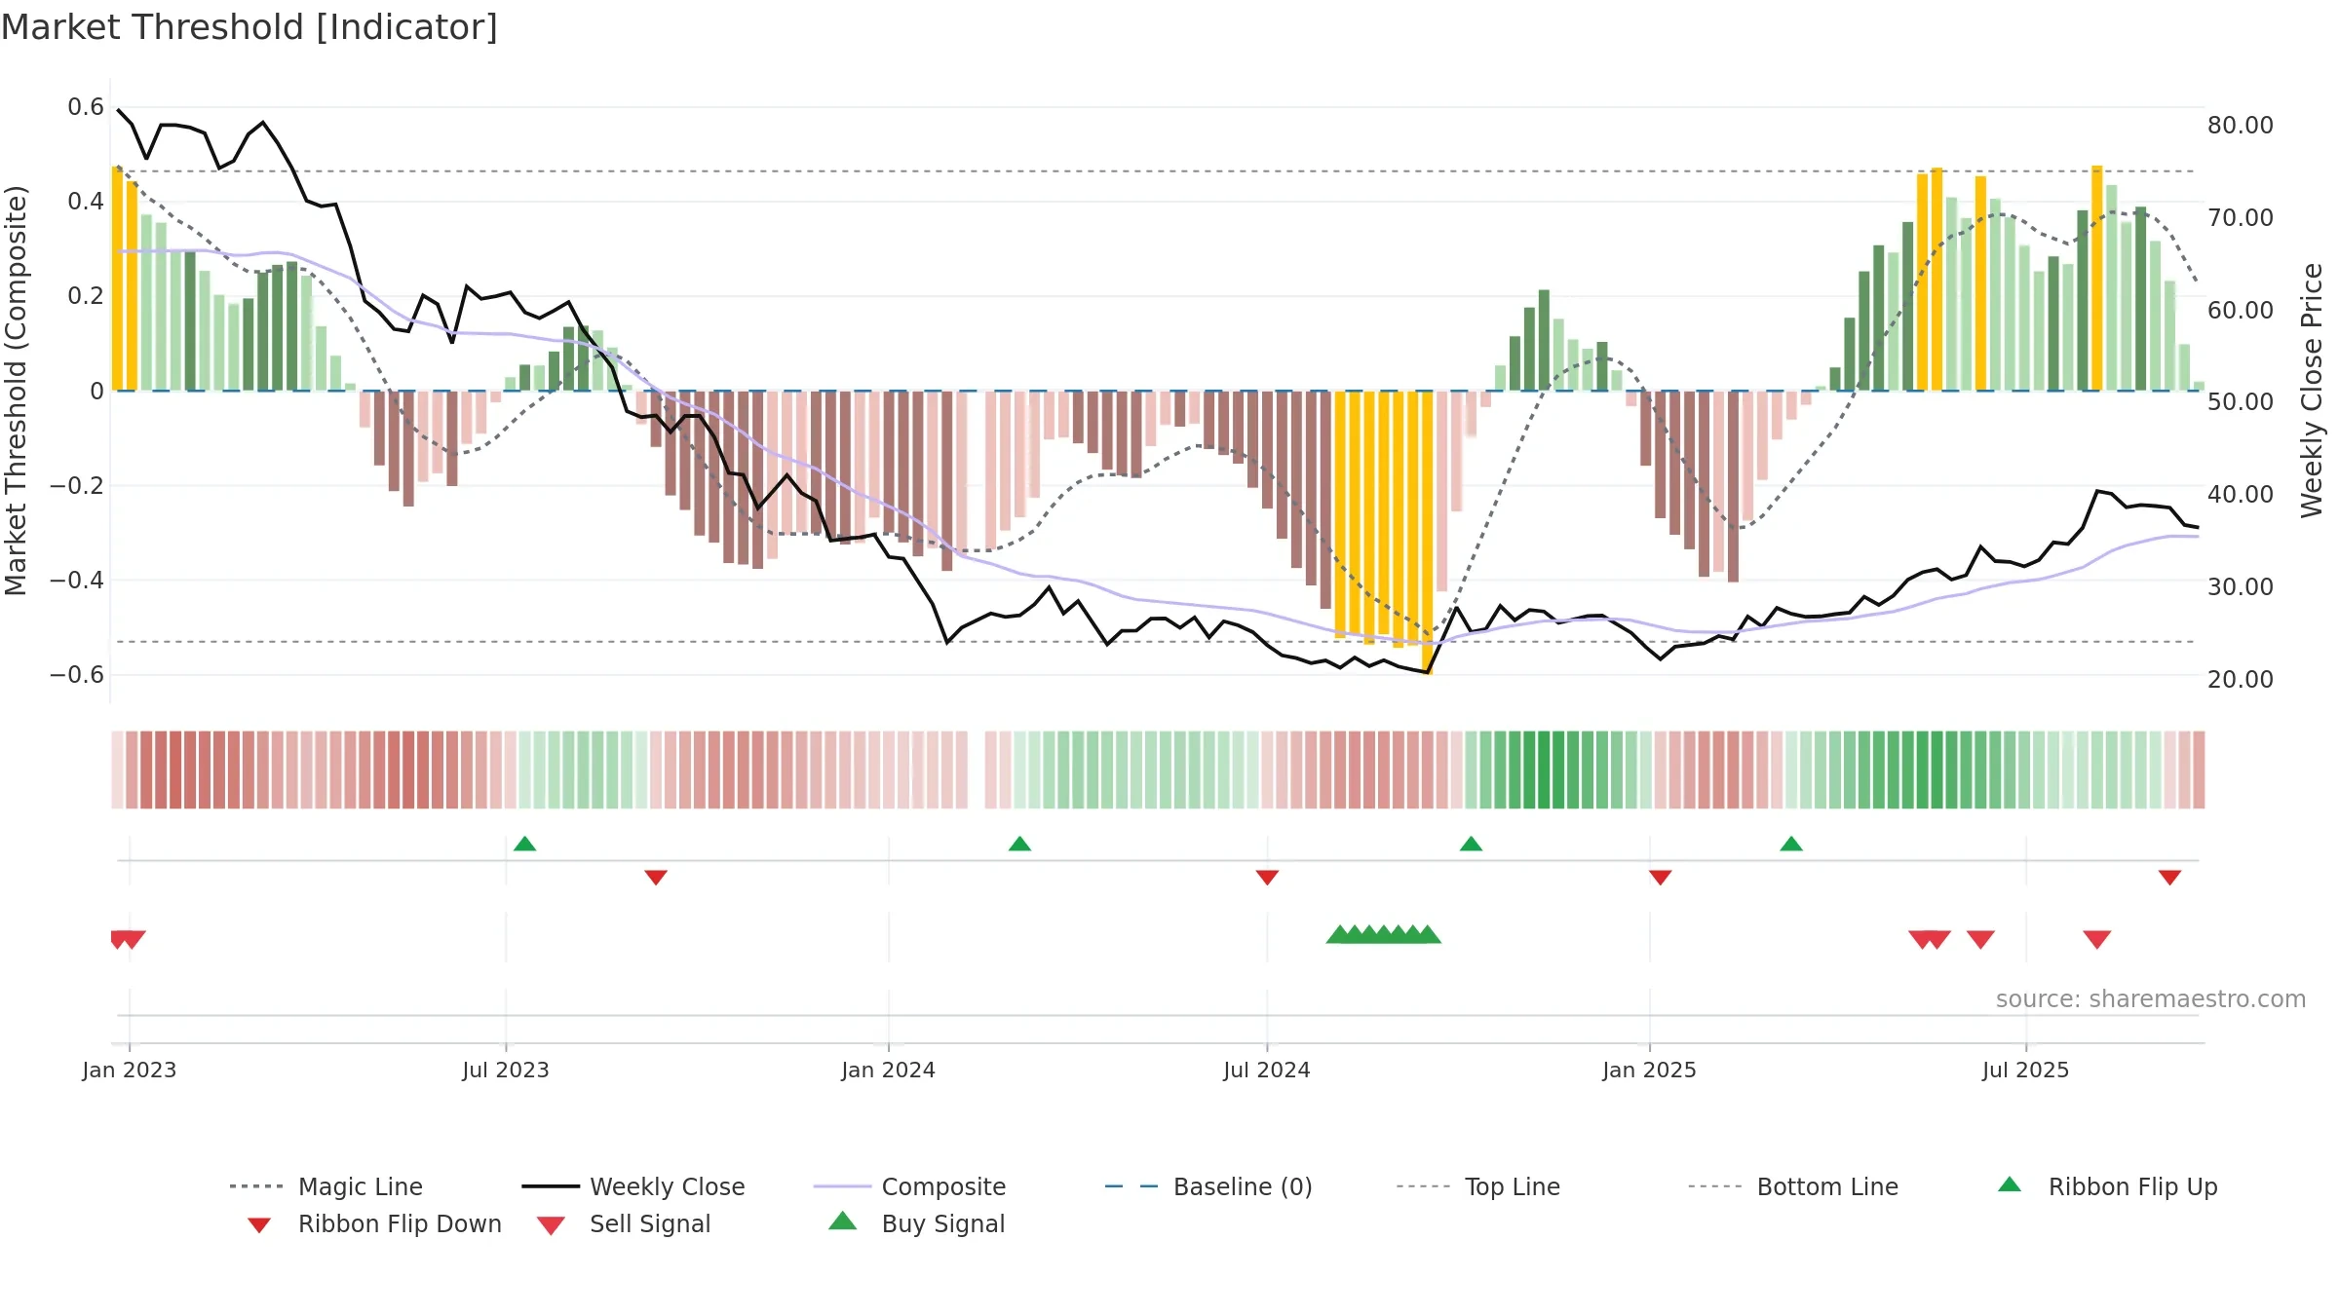Viewport: 2339px width, 1315px height.
Task: Click the green Ribbon Flip Up legend triangle
Action: [x=2010, y=1184]
